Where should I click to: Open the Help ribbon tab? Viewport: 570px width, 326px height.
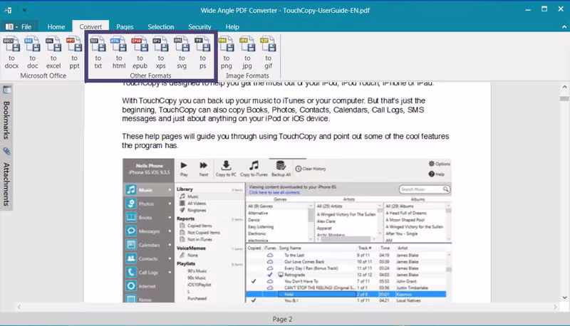point(232,26)
